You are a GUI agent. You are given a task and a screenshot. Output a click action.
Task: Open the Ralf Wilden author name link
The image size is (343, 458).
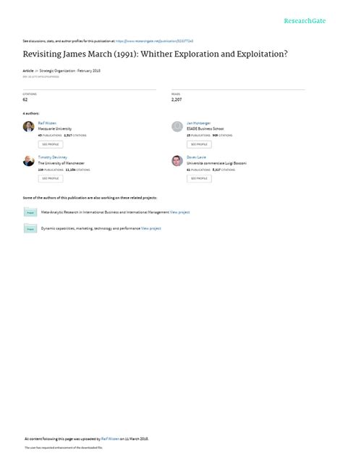[47, 123]
